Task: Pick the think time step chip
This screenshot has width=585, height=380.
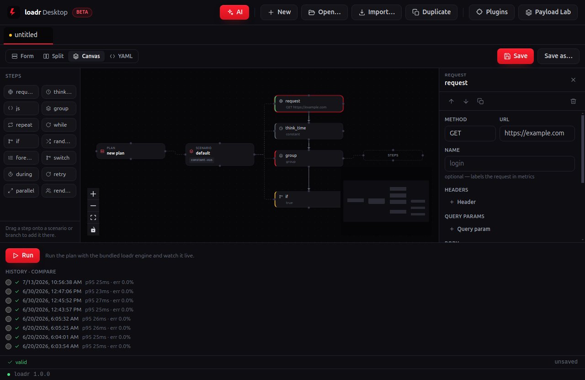Action: (59, 92)
